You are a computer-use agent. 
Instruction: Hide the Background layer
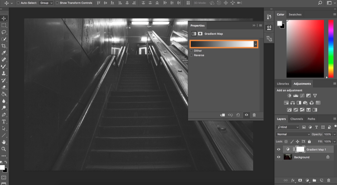click(x=278, y=157)
